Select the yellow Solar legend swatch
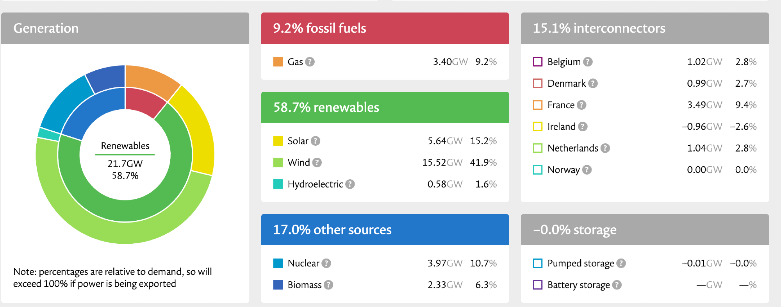The width and height of the screenshot is (781, 307). [x=278, y=141]
